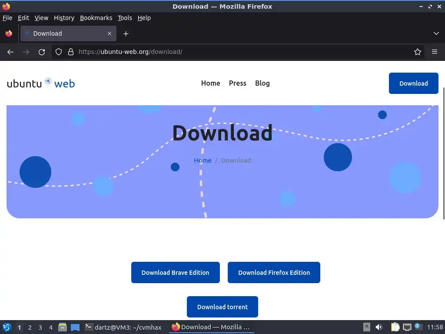
Task: Click the removable media eject tray icon
Action: [367, 327]
